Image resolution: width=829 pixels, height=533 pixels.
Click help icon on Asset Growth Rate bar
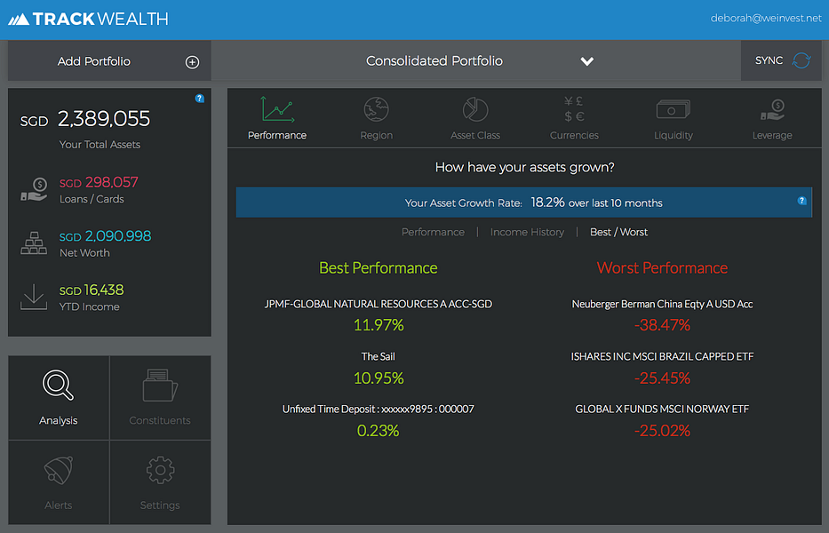[x=801, y=201]
